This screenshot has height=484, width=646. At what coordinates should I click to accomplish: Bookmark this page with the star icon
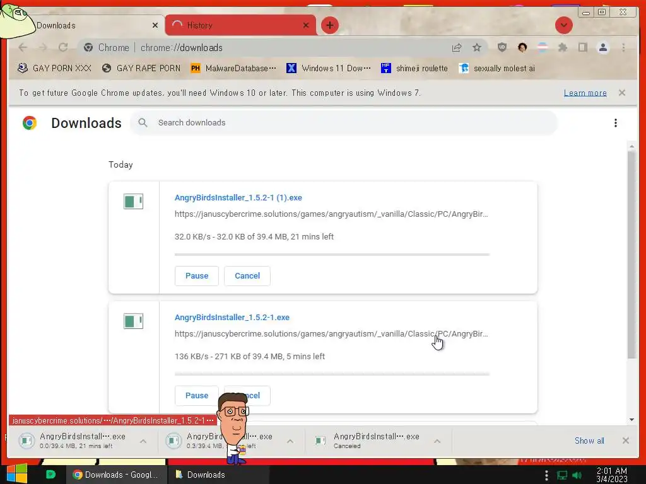point(477,48)
